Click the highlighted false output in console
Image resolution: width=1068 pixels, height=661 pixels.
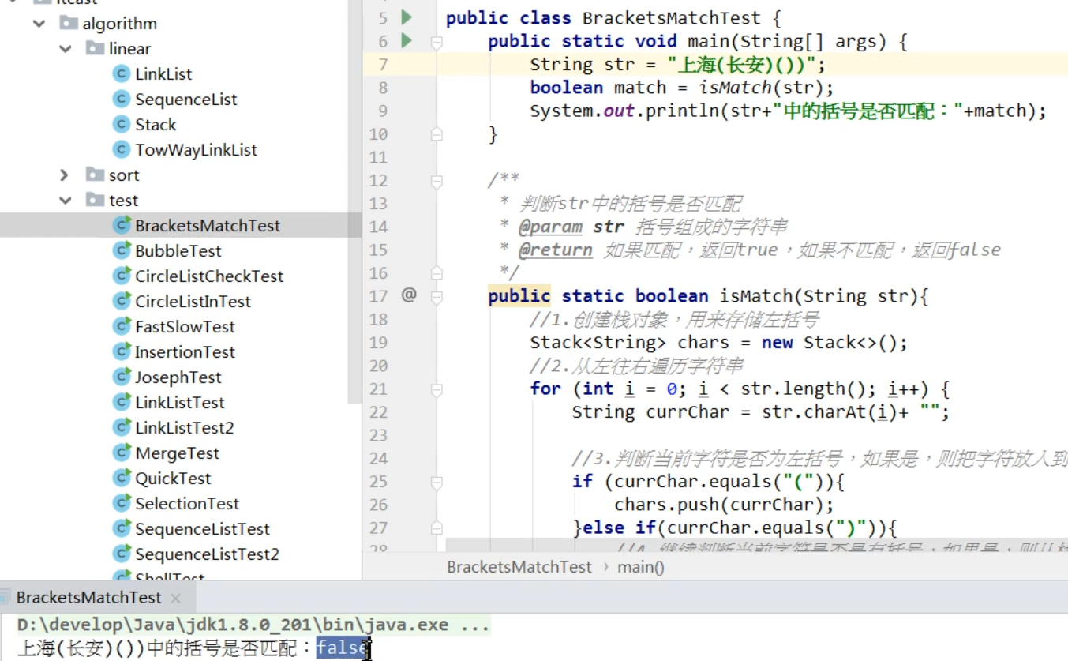click(342, 648)
